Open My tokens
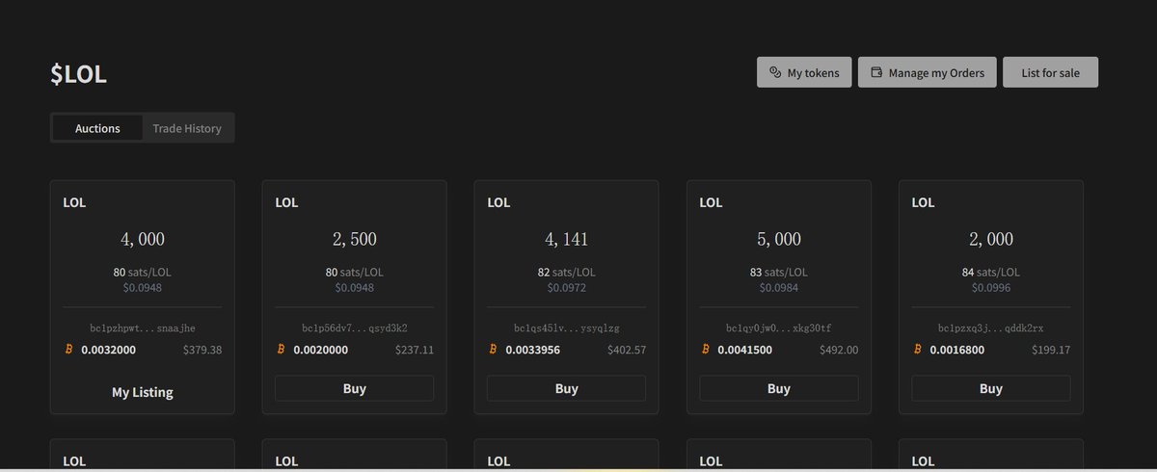 point(804,72)
